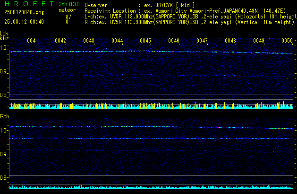Click time marker 0048
The height and width of the screenshot is (194, 297).
click(x=230, y=41)
